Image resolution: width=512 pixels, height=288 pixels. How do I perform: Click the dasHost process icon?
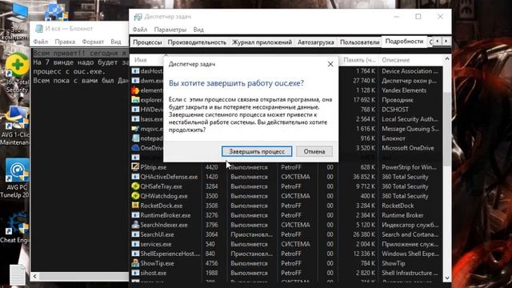coord(135,71)
